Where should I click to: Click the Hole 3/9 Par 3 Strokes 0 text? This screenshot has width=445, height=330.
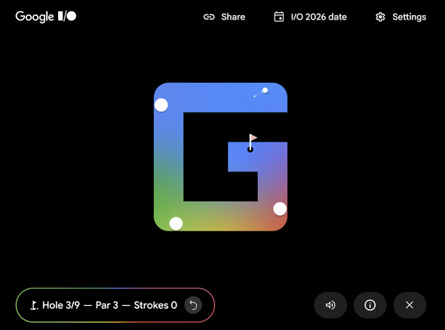pyautogui.click(x=109, y=305)
